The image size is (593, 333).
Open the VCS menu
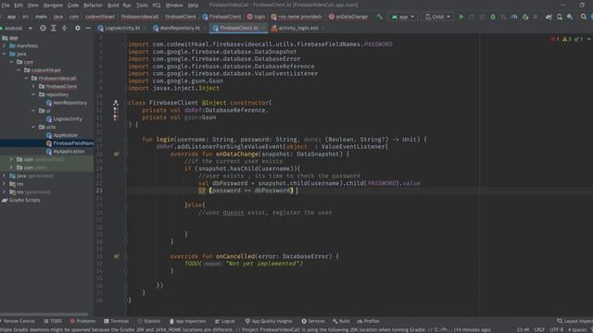(156, 6)
